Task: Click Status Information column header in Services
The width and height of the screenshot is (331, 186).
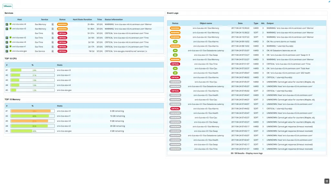Action: tap(114, 19)
